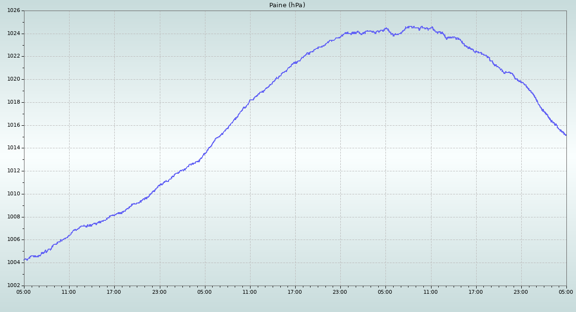
Task: Select the 1020 value on the pressure axis
Action: pyautogui.click(x=13, y=79)
